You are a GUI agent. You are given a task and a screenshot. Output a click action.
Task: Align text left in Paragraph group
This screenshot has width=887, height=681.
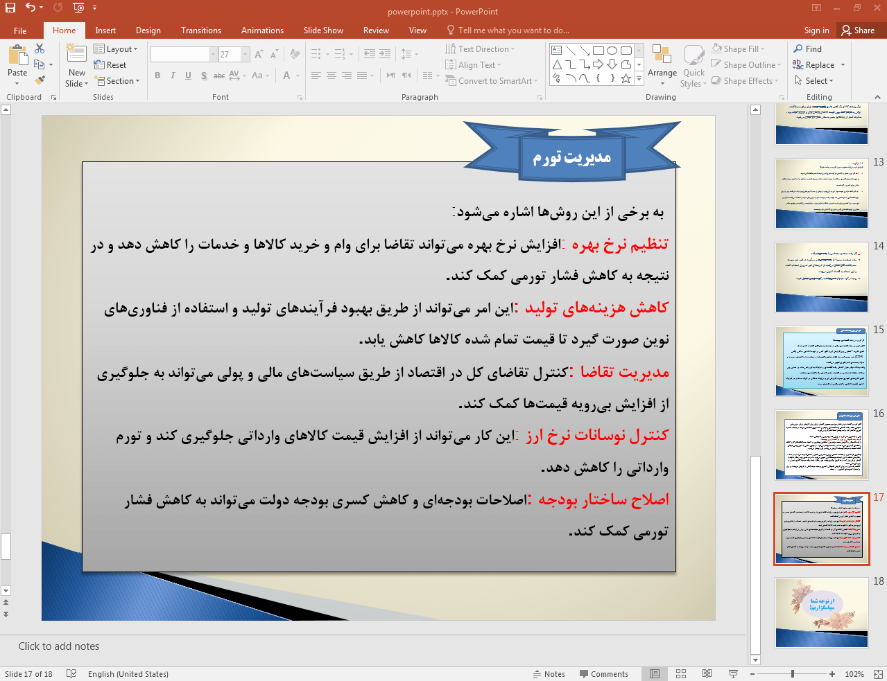point(316,76)
